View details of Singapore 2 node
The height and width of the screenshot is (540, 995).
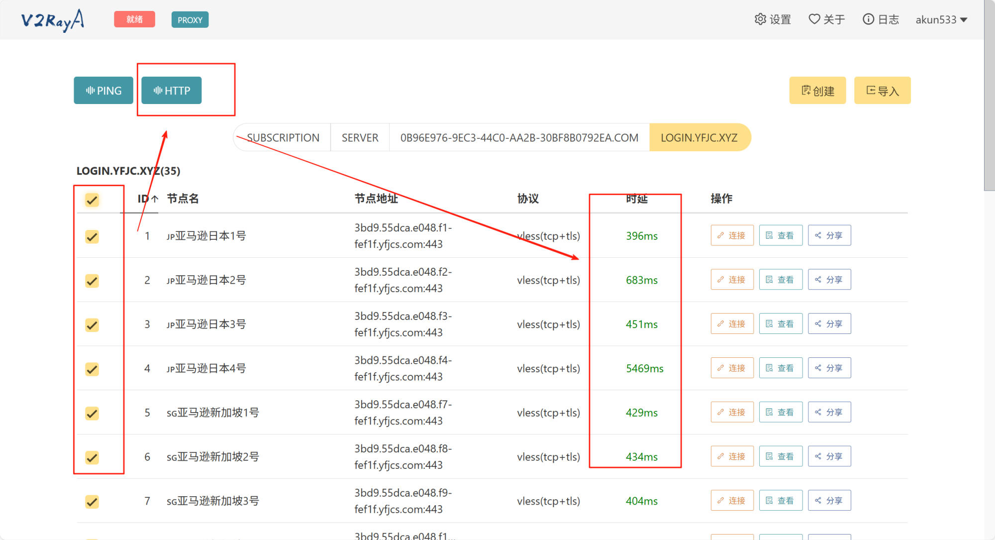pyautogui.click(x=780, y=456)
